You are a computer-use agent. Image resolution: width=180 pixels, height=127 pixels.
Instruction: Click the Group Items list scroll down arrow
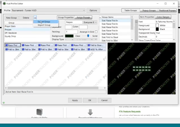pyautogui.click(x=132, y=40)
